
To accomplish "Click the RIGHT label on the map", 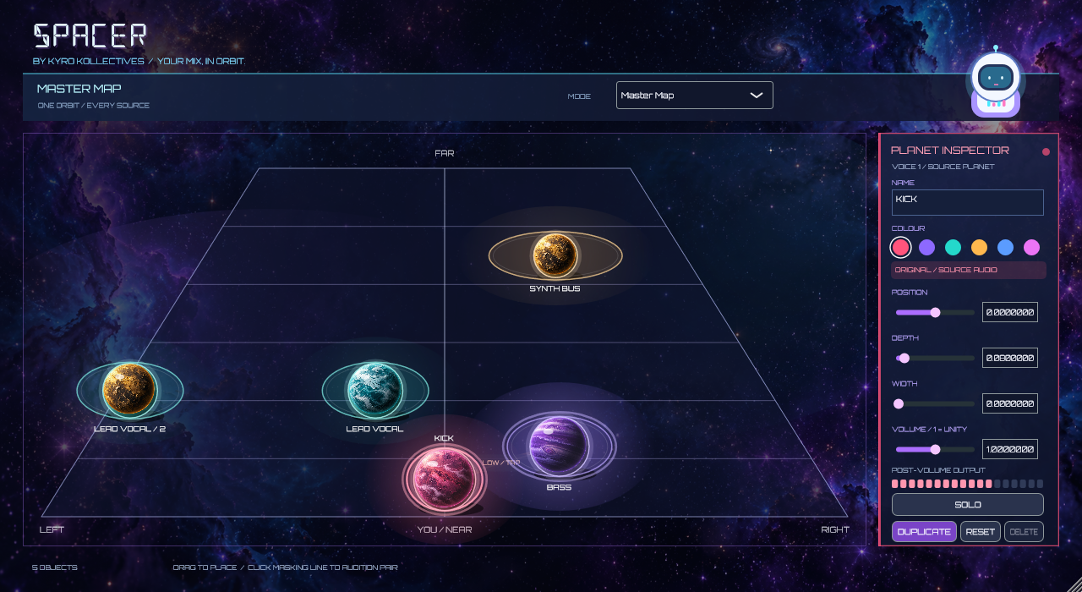I will click(x=835, y=529).
